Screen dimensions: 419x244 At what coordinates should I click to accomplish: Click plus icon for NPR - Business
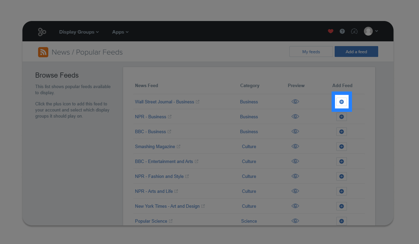(341, 117)
